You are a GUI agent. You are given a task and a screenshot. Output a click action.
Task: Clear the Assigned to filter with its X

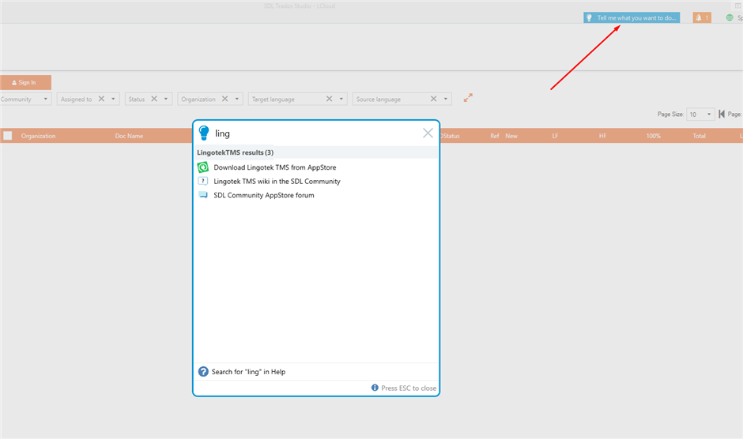coord(101,99)
